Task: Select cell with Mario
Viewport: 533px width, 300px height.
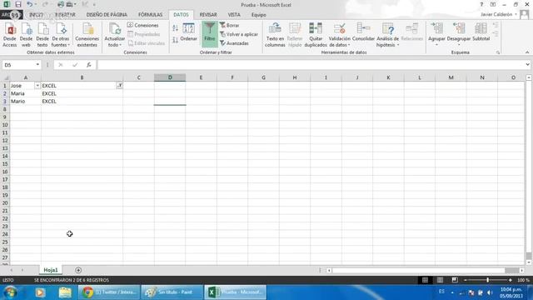Action: click(26, 102)
